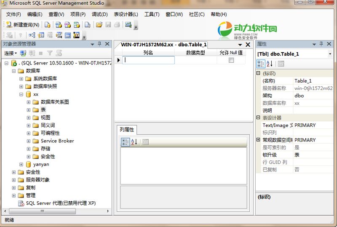This screenshot has height=227, width=337.
Task: Open the Activity Monitor icon
Action: [x=128, y=25]
